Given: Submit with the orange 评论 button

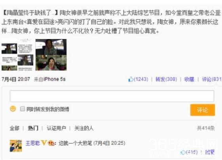Looking at the screenshot, I should click(x=203, y=110).
